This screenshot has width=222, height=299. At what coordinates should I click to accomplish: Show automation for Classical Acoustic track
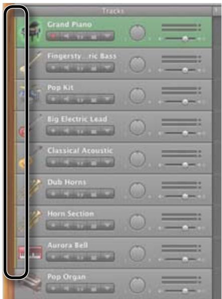point(107,163)
